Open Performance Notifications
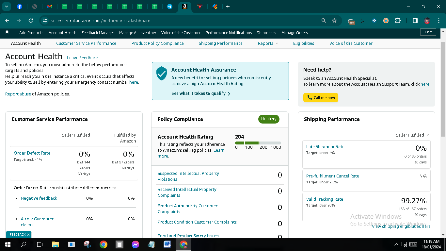Viewport: 446px width, 251px height. [x=229, y=33]
